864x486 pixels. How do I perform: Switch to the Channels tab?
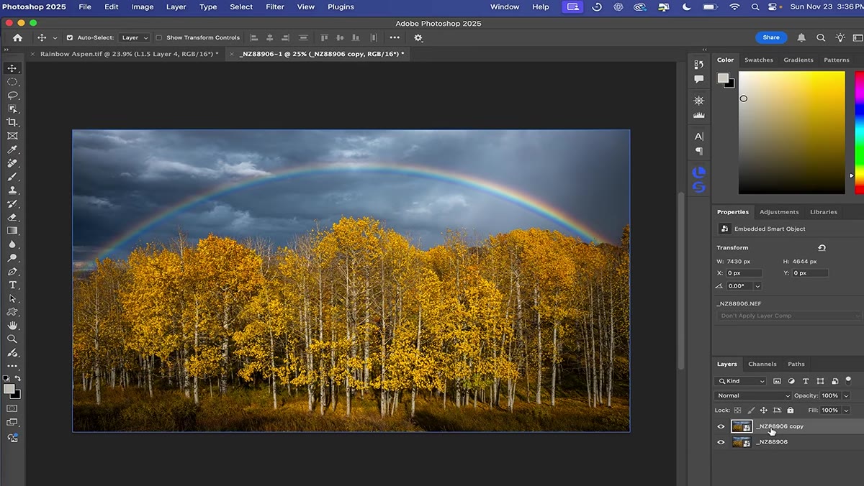pyautogui.click(x=762, y=364)
